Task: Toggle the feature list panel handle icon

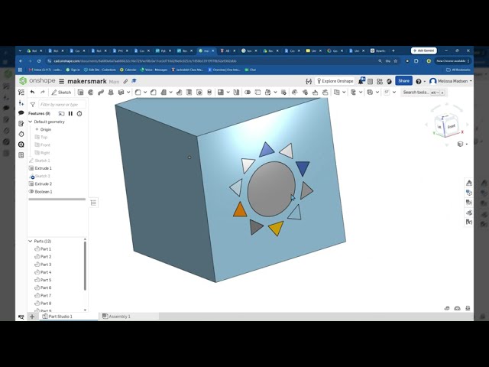Action: click(x=93, y=203)
